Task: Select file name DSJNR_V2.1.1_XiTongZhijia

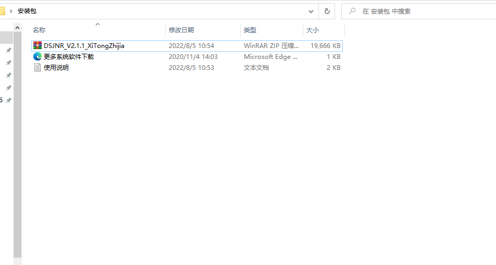Action: click(84, 45)
